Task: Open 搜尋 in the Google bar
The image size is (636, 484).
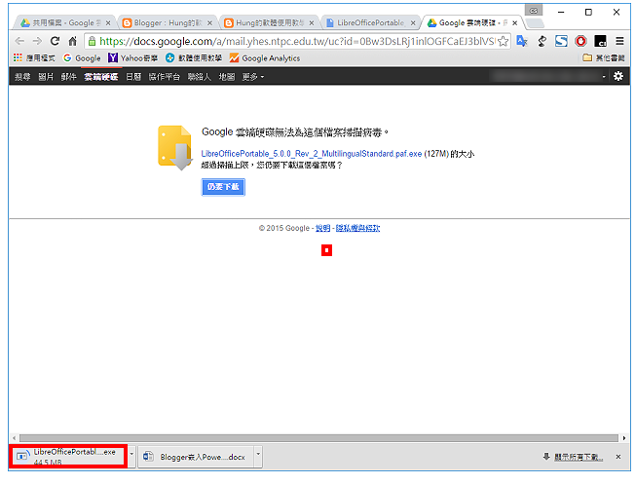Action: (22, 77)
